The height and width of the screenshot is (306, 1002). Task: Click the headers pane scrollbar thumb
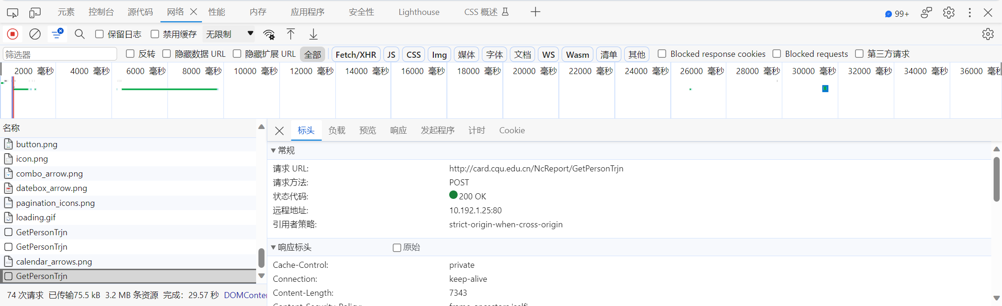pos(996,179)
